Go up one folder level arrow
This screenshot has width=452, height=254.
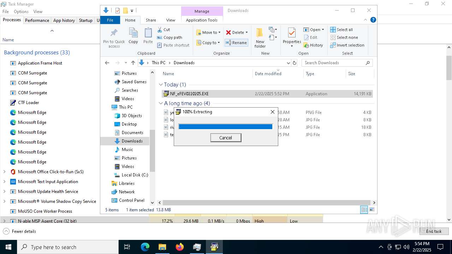tap(133, 63)
